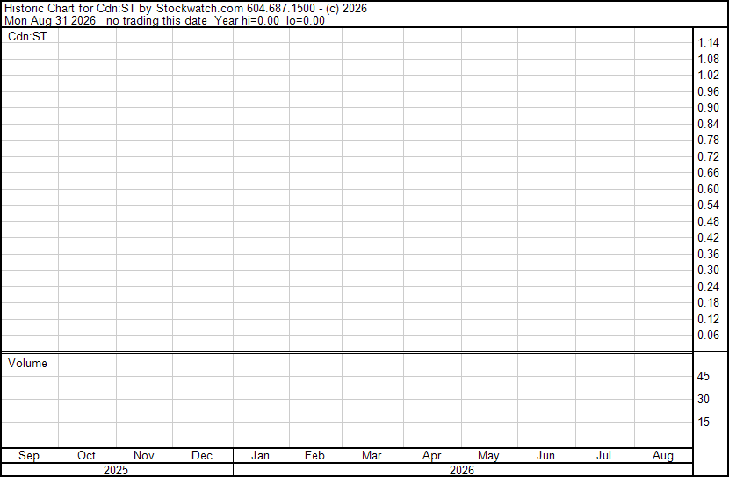Click the 0.54 price axis value

pos(709,205)
